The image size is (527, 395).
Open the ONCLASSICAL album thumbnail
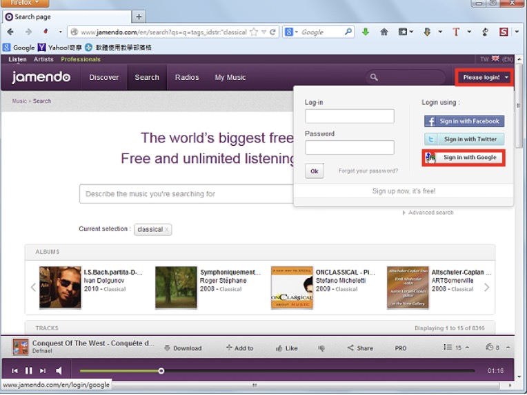click(x=292, y=288)
